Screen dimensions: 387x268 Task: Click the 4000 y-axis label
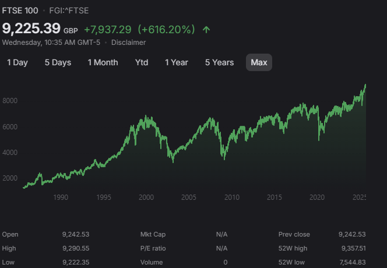10,153
